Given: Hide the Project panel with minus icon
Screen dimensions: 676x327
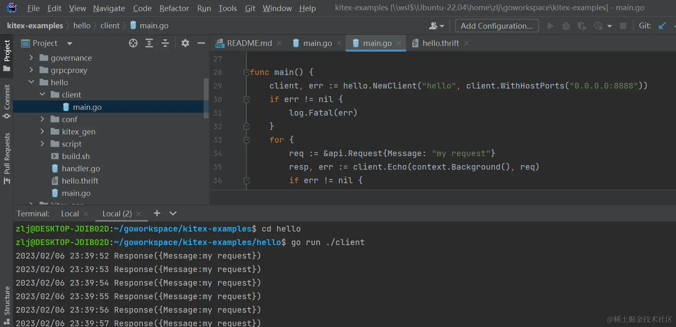Looking at the screenshot, I should click(x=201, y=43).
